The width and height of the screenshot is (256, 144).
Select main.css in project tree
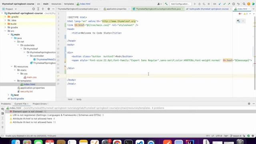tap(32, 77)
